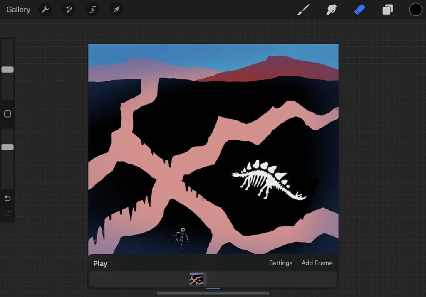Open the Adjustments magic wand menu
The image size is (426, 297).
(69, 10)
